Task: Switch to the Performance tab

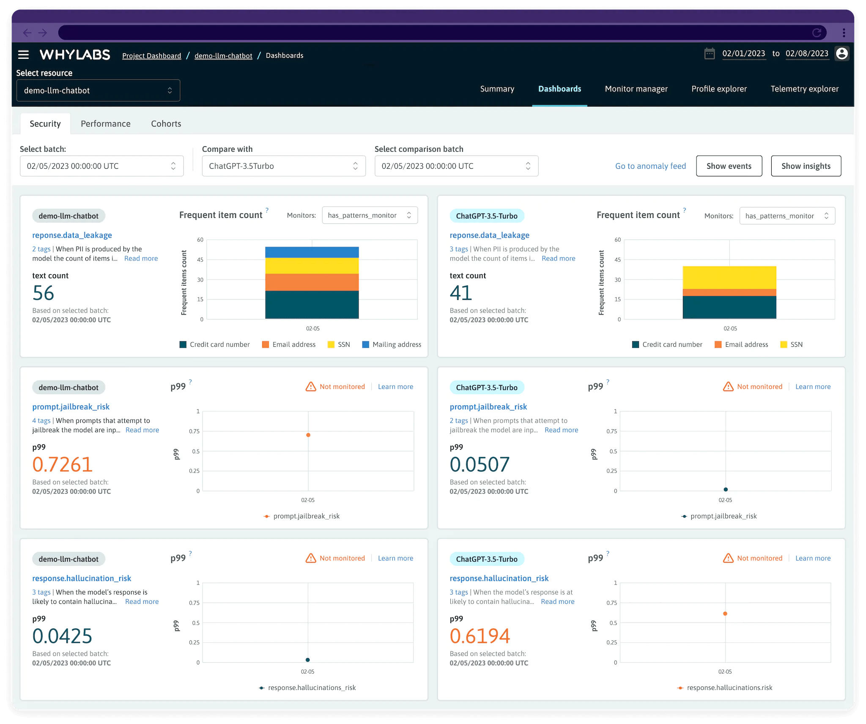Action: tap(106, 123)
